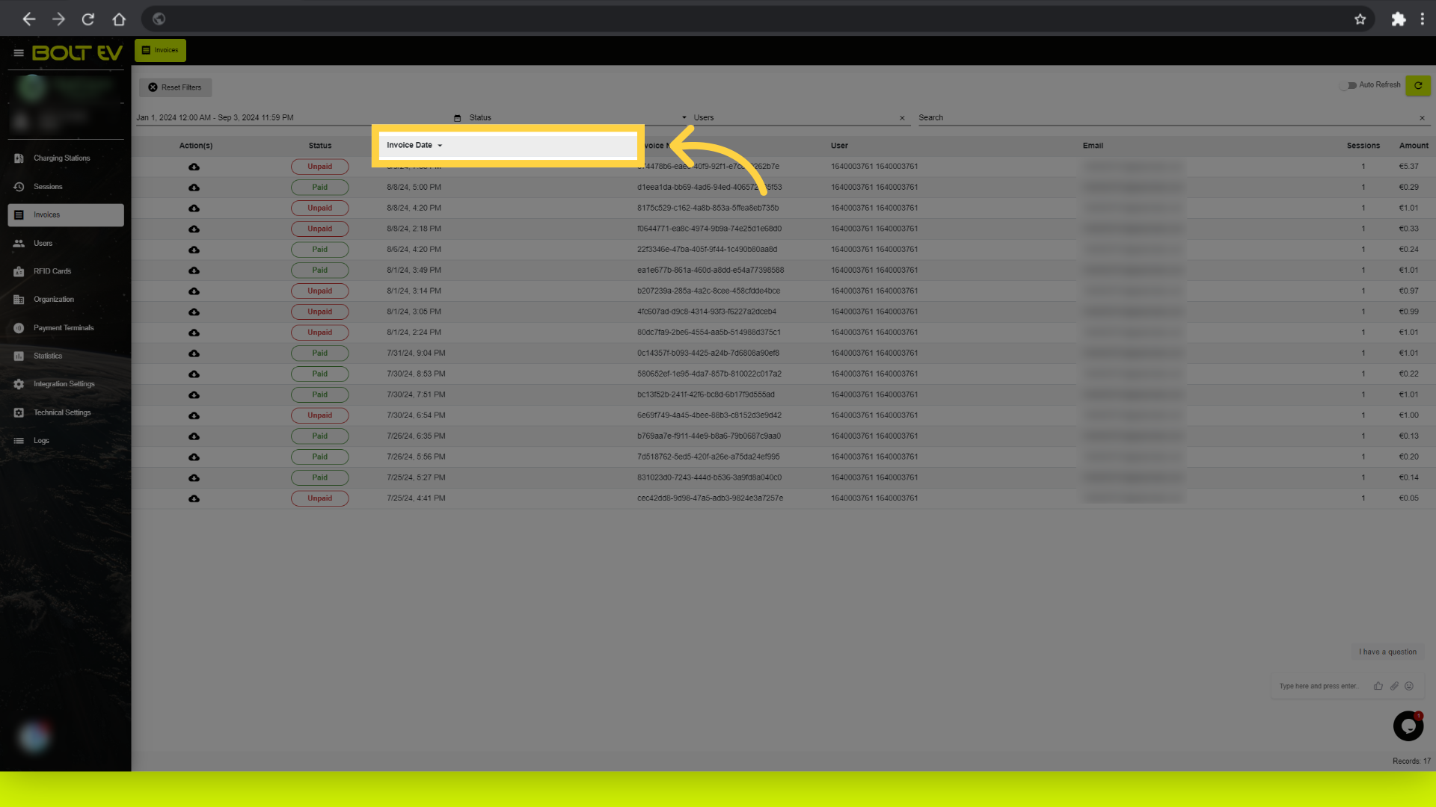
Task: Click the attachment paperclip icon in chat
Action: 1394,686
